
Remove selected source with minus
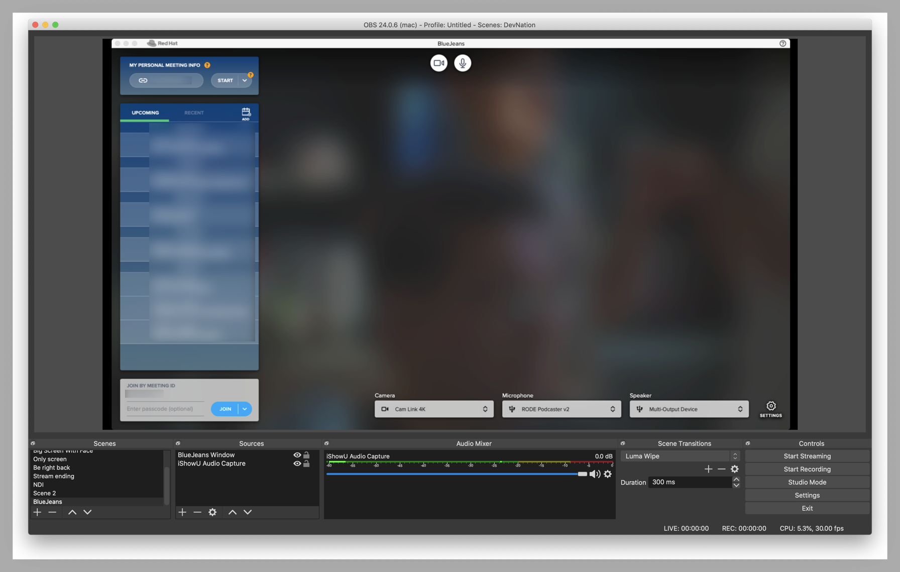[197, 512]
